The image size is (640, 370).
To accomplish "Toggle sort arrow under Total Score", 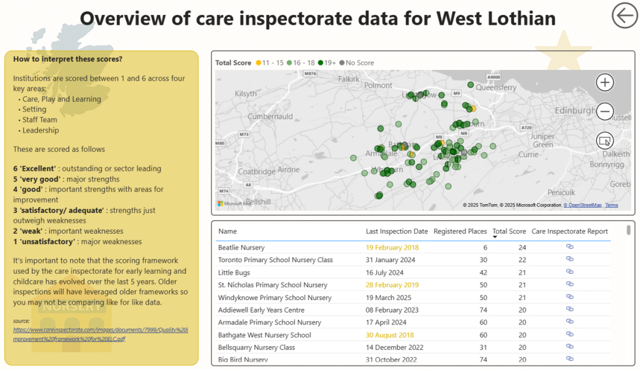I will pyautogui.click(x=495, y=237).
